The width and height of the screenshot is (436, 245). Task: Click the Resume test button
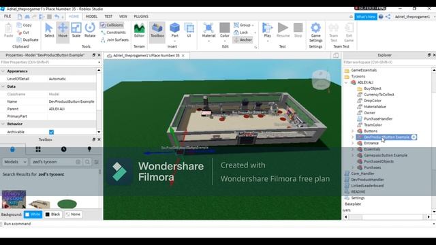(x=283, y=30)
